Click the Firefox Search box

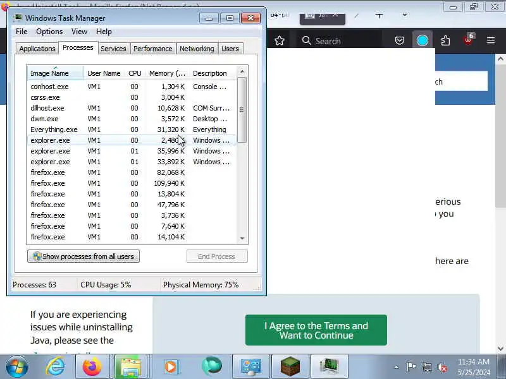coord(339,41)
